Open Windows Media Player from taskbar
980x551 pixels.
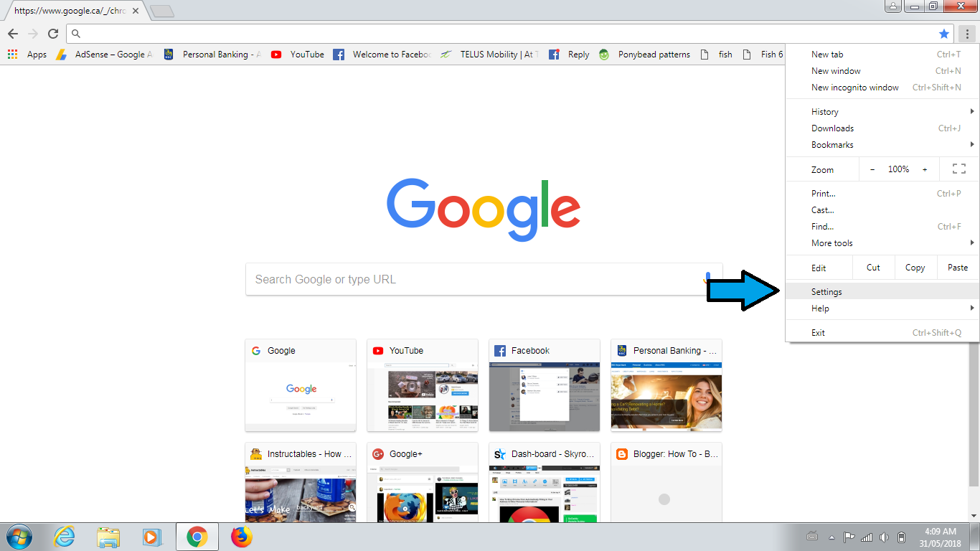tap(152, 537)
